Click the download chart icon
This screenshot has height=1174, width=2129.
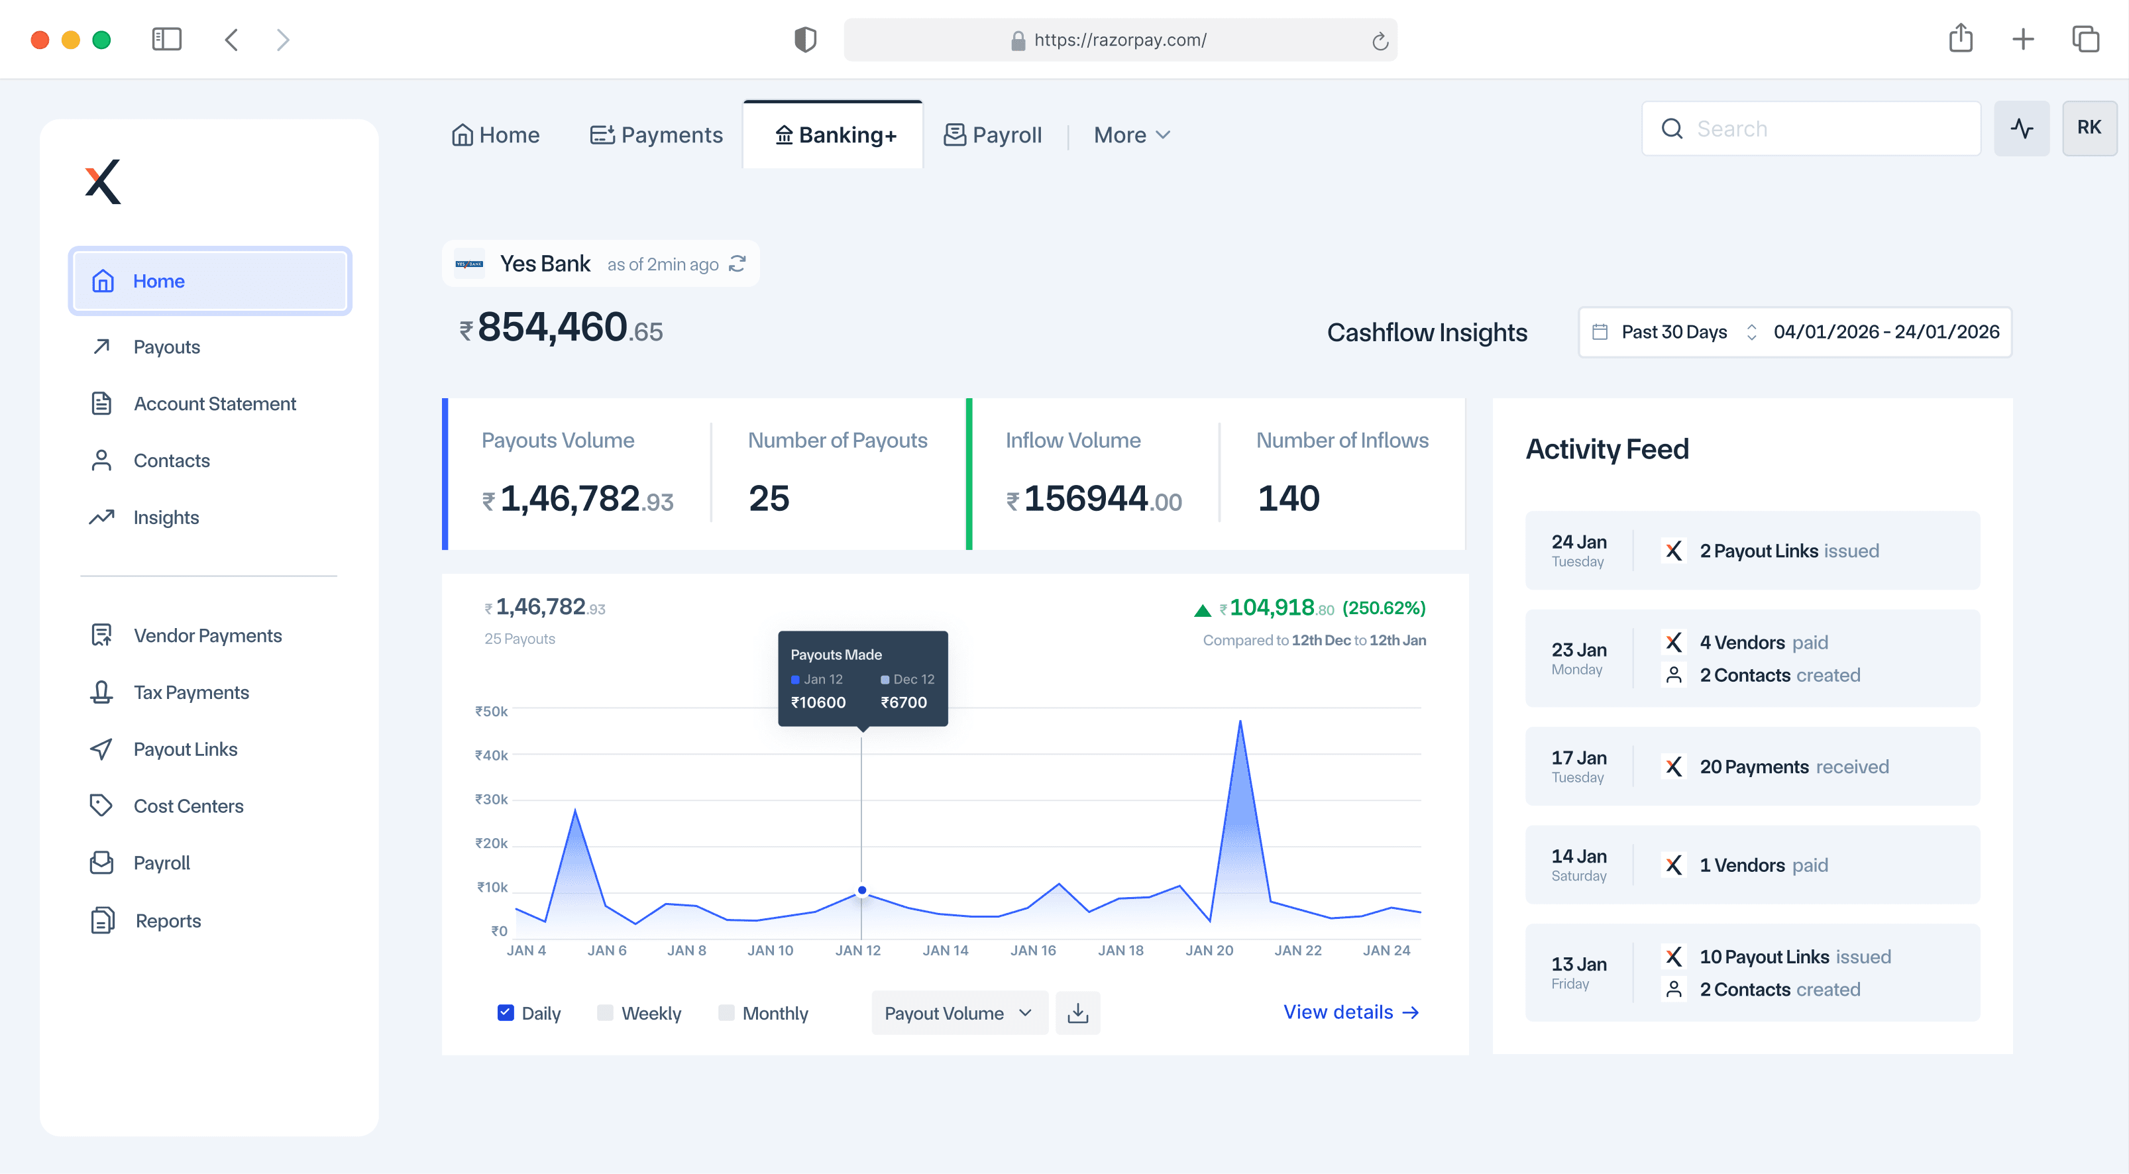tap(1077, 1013)
